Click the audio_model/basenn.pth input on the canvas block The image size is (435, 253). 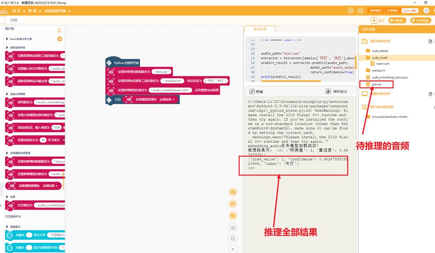170,90
